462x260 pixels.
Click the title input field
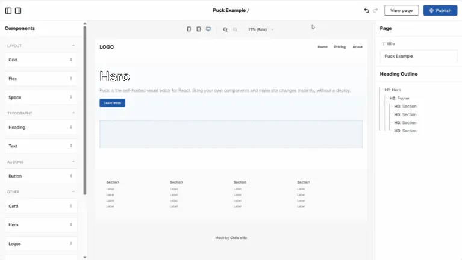(418, 56)
